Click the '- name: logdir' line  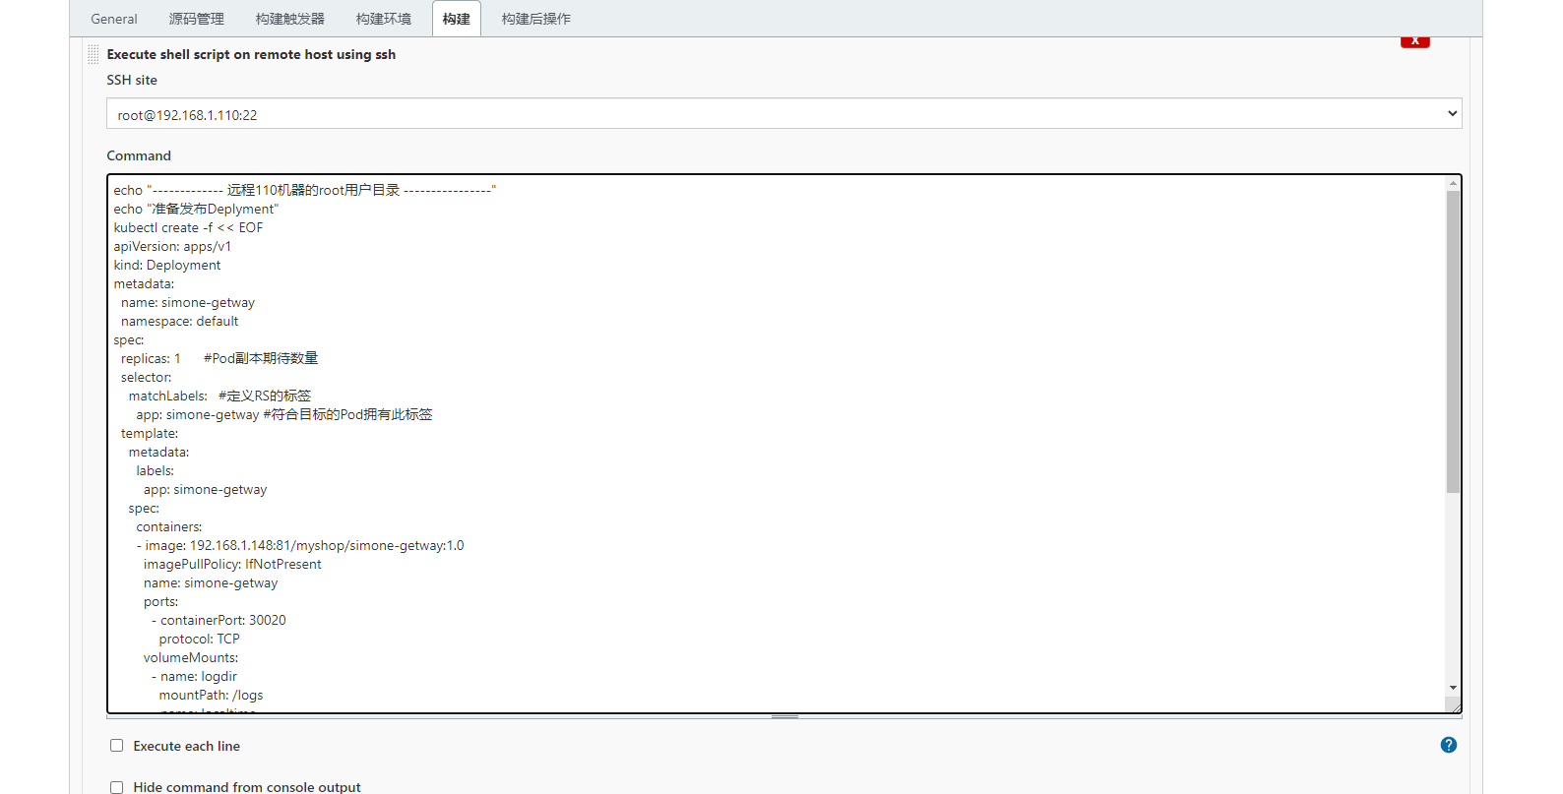tap(194, 676)
